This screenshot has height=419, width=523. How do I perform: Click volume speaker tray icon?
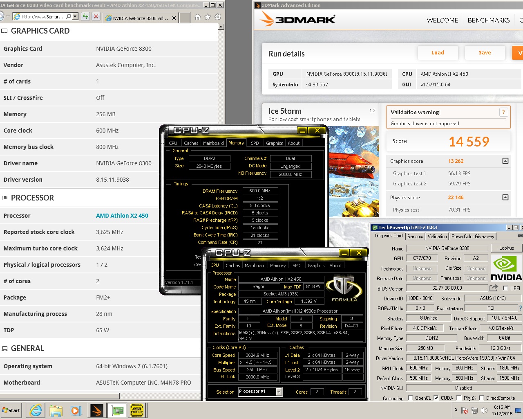[484, 410]
